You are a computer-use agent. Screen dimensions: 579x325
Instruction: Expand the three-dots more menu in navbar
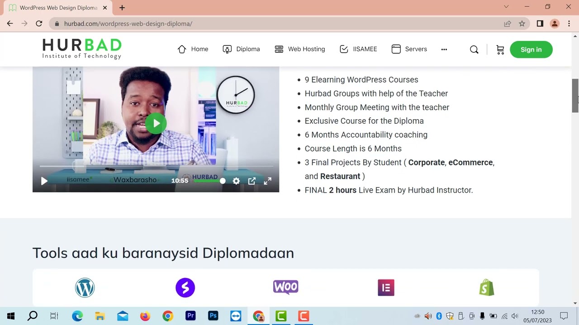(x=444, y=49)
